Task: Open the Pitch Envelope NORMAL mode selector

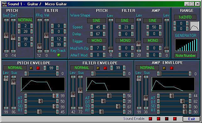Action: (15, 68)
